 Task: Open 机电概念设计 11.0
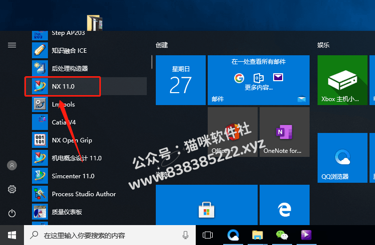(x=89, y=158)
